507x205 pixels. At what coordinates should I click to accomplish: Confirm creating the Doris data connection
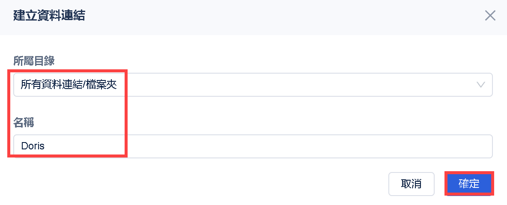pos(469,184)
